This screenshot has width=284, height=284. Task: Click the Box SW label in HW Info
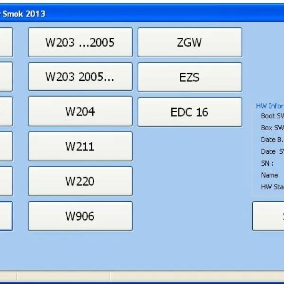[x=272, y=128]
